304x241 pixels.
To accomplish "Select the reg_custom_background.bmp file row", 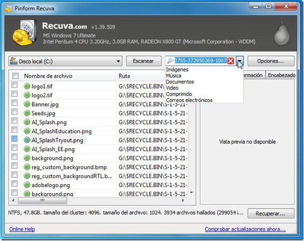I will click(99, 167).
